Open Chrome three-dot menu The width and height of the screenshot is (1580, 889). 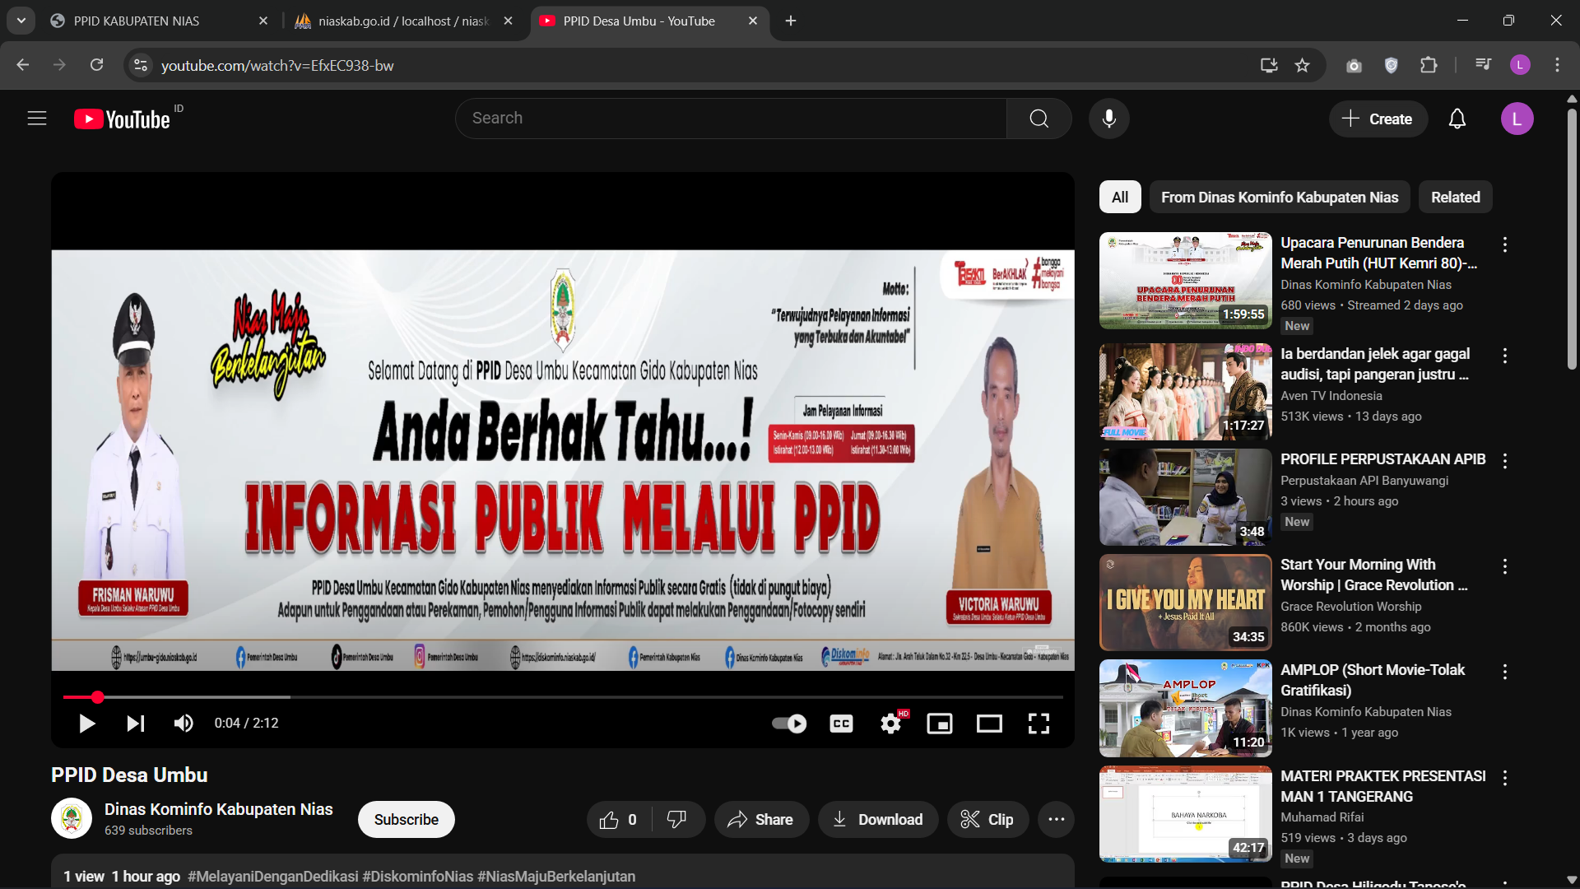[1557, 65]
